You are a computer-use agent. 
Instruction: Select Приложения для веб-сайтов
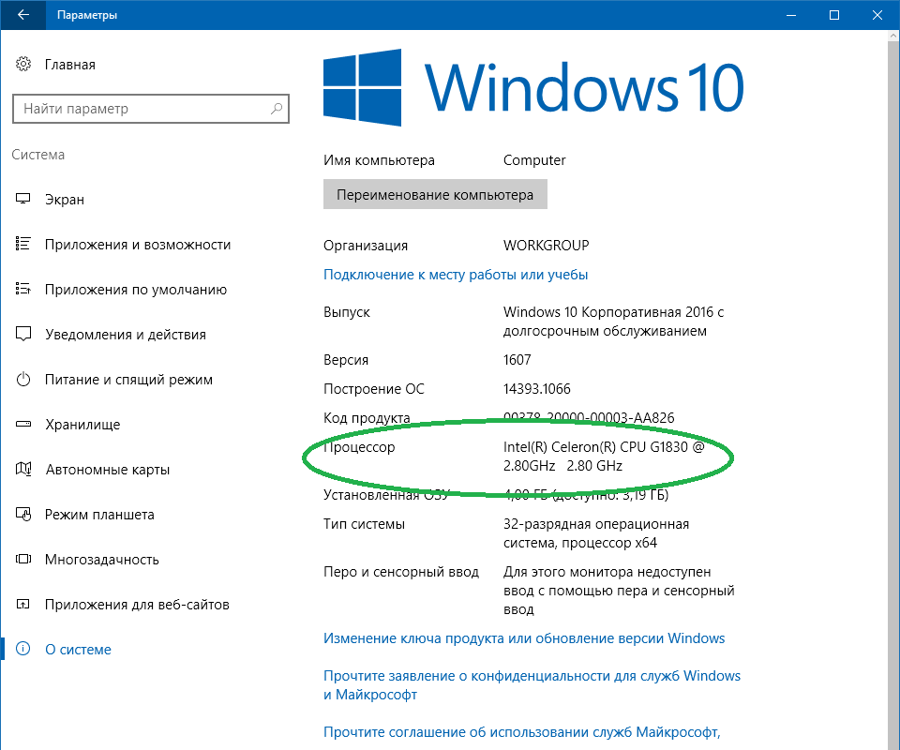click(137, 605)
